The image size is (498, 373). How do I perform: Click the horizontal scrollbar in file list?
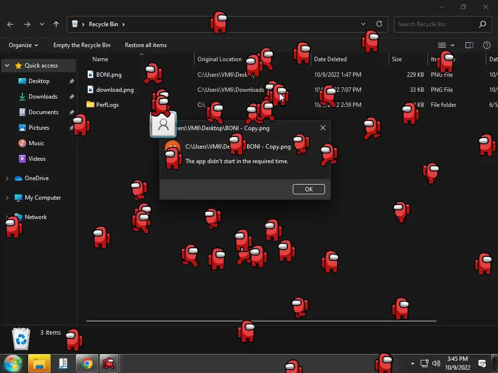[261, 321]
